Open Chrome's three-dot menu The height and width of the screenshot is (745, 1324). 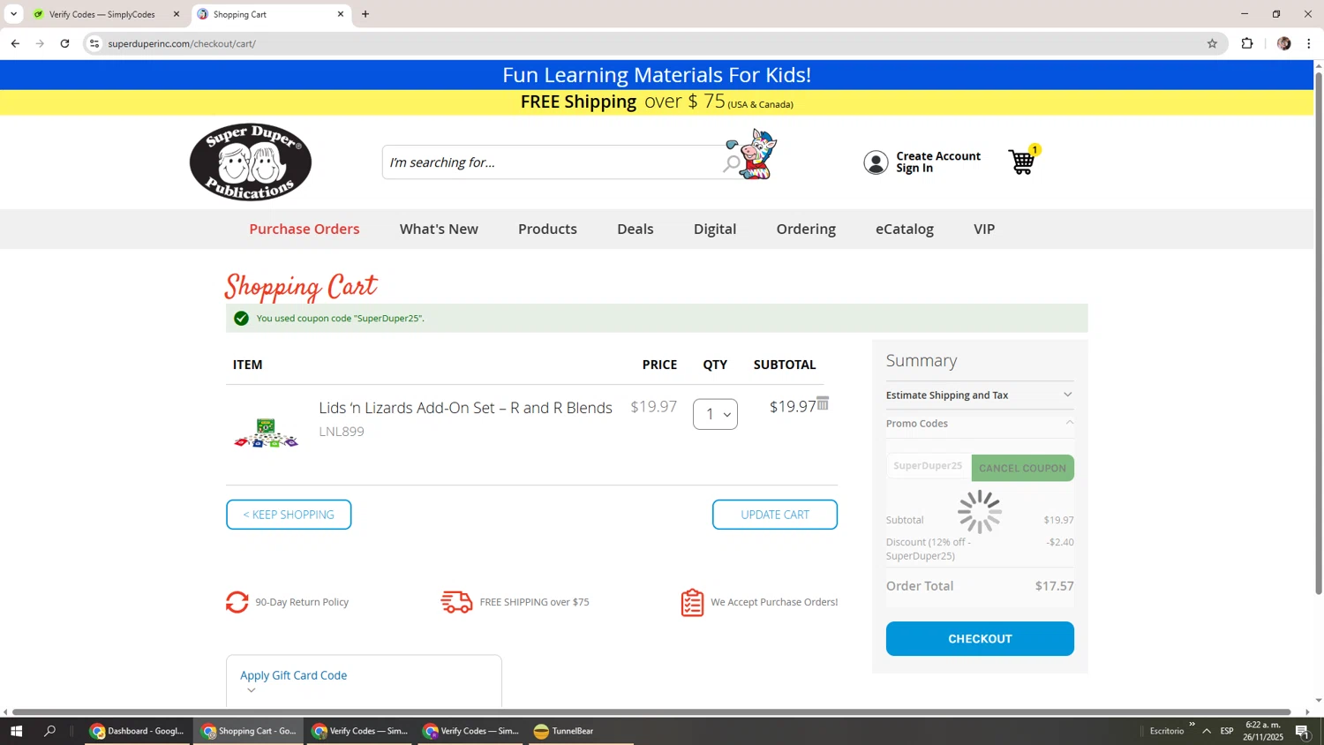(1309, 43)
